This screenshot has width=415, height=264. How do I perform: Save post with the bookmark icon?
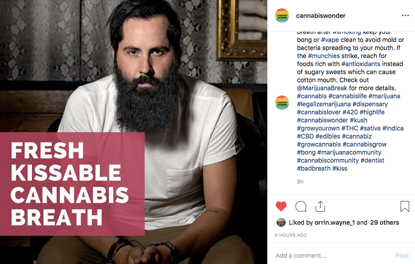405,206
